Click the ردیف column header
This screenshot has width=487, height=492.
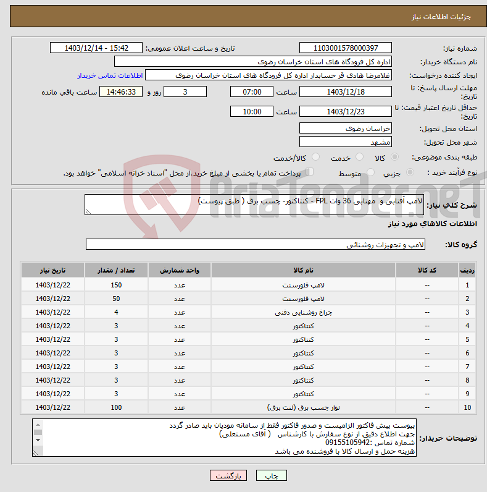coord(467,270)
